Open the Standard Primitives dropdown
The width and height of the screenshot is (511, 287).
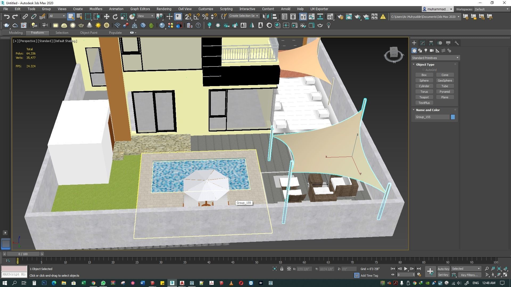point(435,58)
